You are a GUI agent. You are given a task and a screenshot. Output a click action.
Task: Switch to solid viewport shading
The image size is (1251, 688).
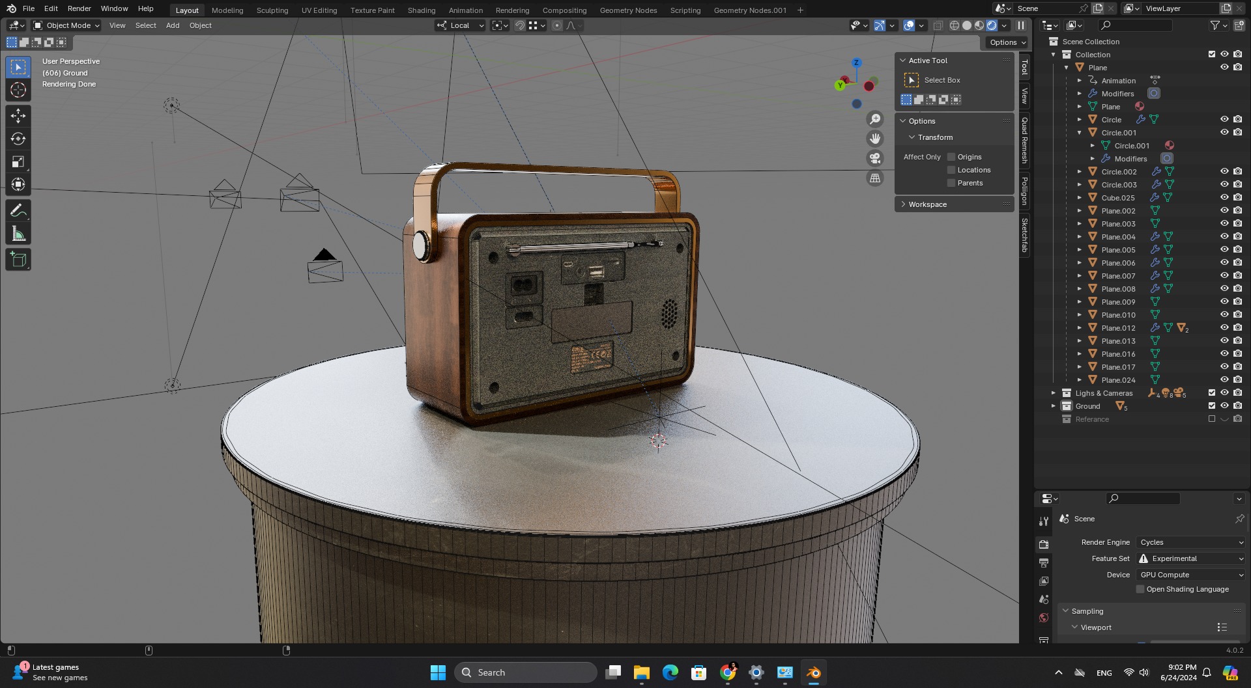[967, 25]
